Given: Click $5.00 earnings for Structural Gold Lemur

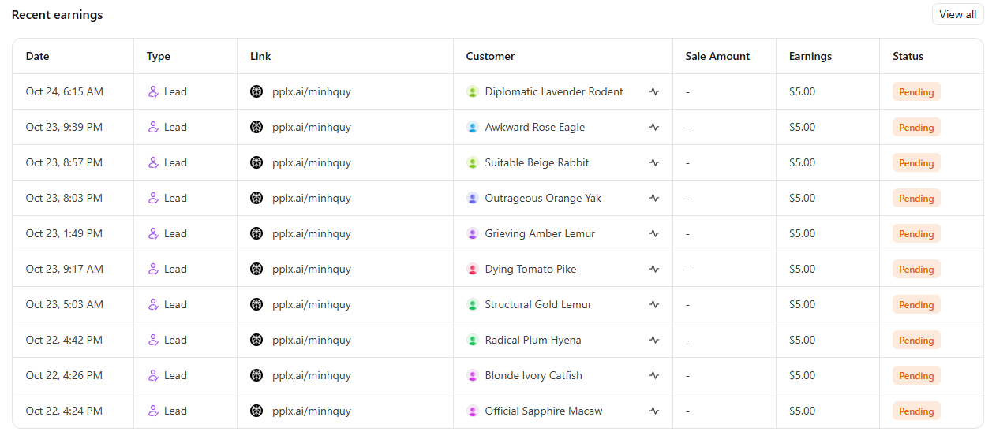Looking at the screenshot, I should (803, 304).
